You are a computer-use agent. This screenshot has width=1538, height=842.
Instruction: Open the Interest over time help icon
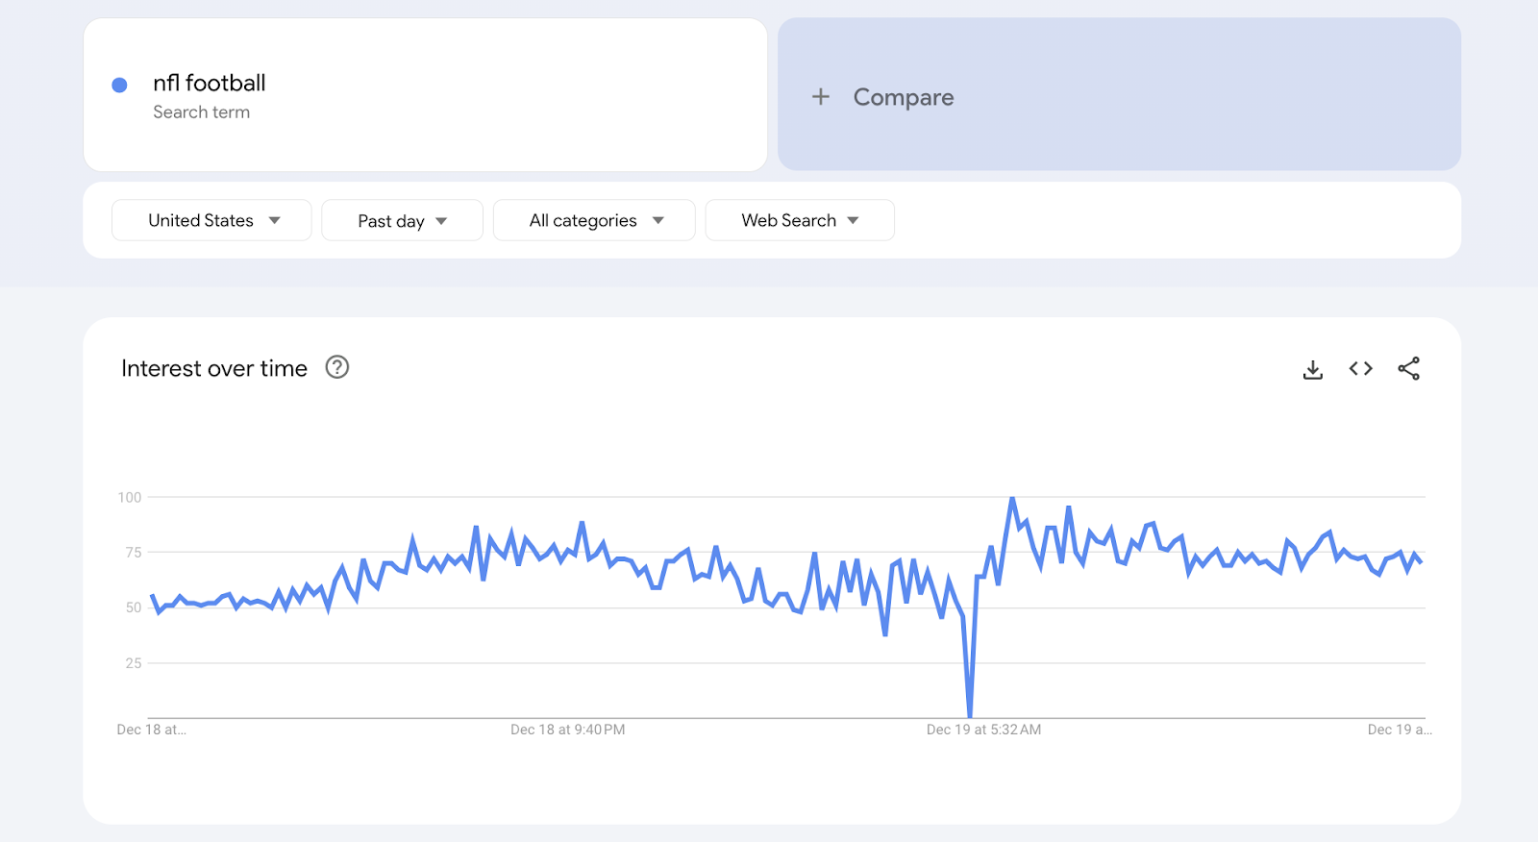pyautogui.click(x=336, y=367)
